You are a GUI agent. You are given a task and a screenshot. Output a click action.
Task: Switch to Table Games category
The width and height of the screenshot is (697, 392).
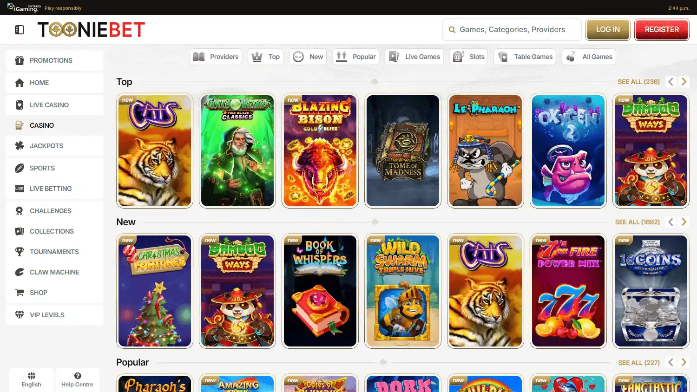click(525, 57)
